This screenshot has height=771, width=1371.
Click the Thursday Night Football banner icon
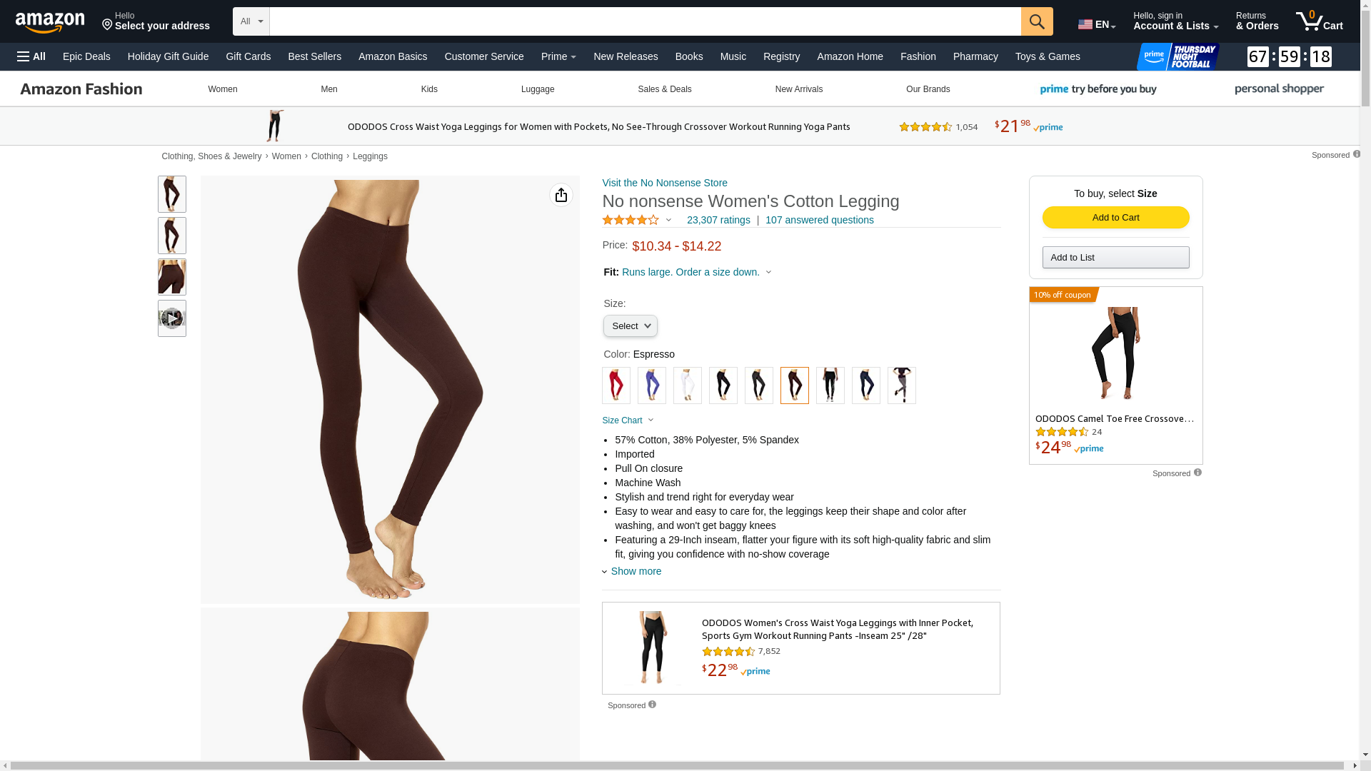[1177, 56]
